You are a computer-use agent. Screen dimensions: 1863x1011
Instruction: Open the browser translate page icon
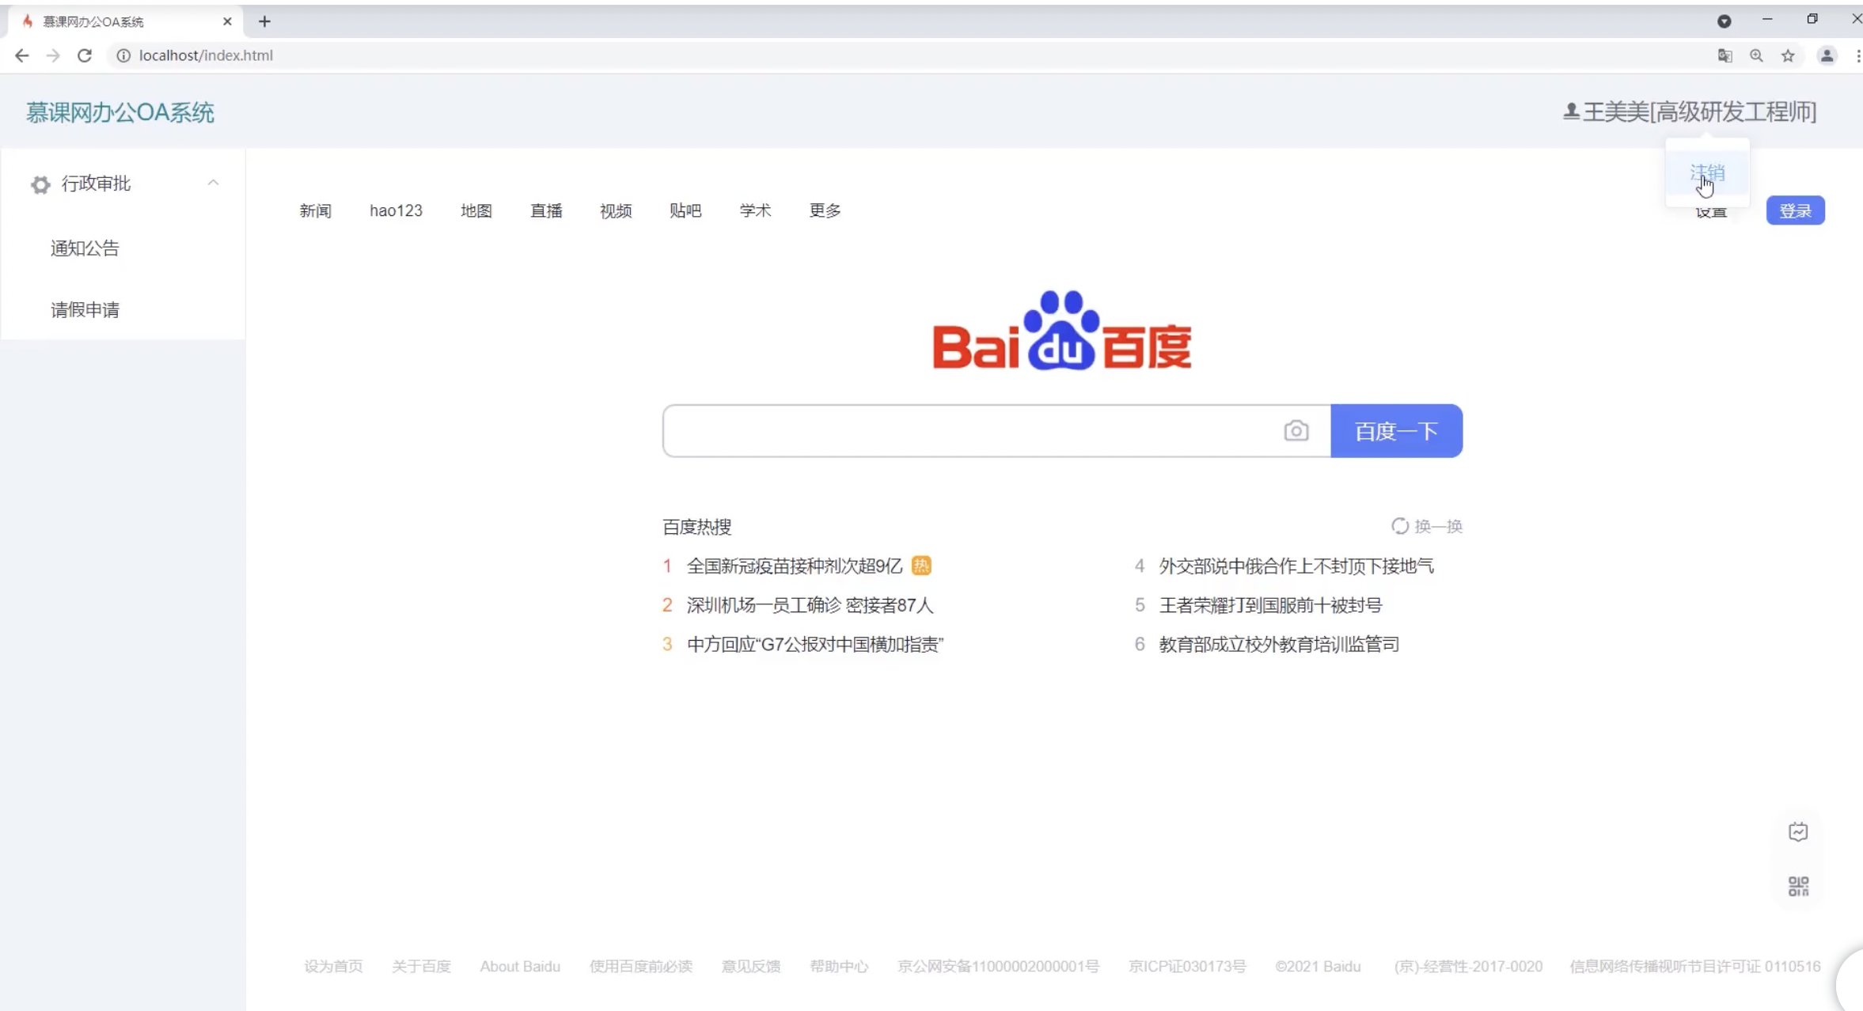1725,55
